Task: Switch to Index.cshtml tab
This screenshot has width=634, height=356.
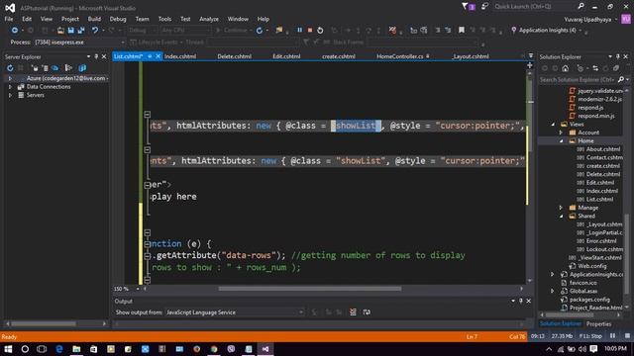Action: click(x=180, y=56)
